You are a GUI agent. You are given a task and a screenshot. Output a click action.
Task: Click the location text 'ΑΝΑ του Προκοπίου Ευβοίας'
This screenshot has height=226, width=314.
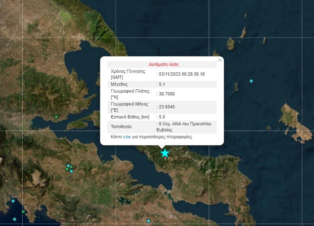coord(184,127)
